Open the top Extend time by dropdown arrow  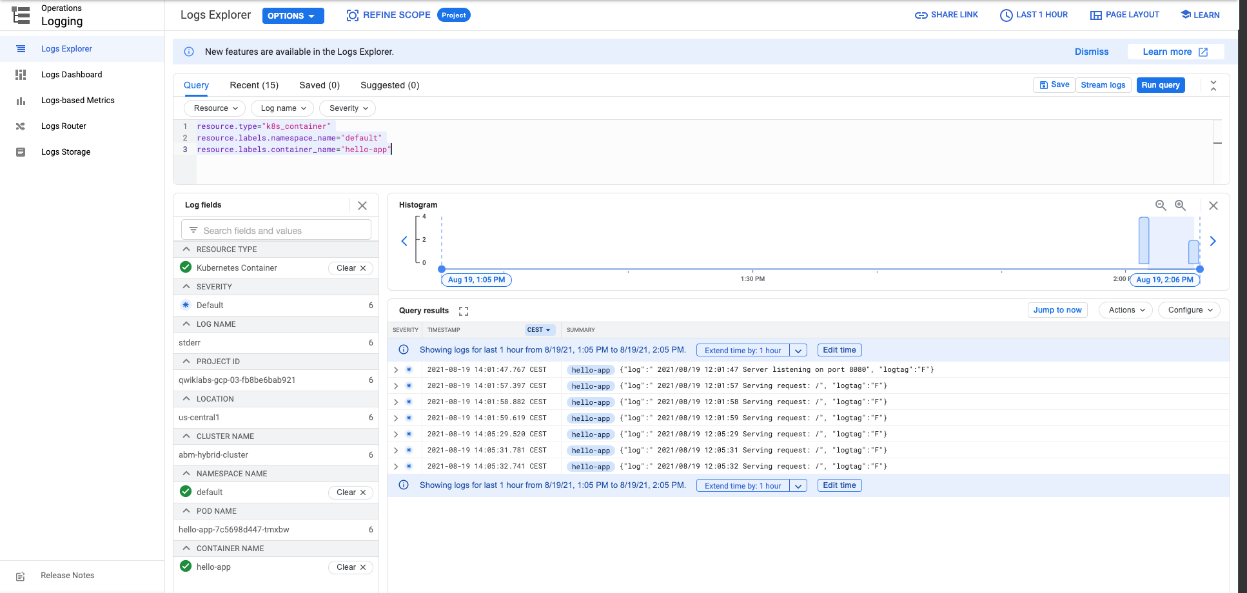pyautogui.click(x=798, y=351)
